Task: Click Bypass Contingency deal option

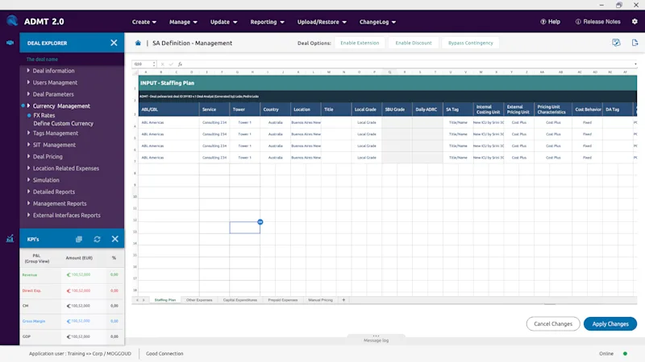Action: click(471, 43)
